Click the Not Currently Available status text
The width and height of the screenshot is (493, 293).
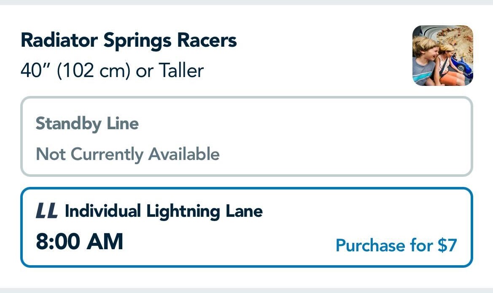click(127, 154)
